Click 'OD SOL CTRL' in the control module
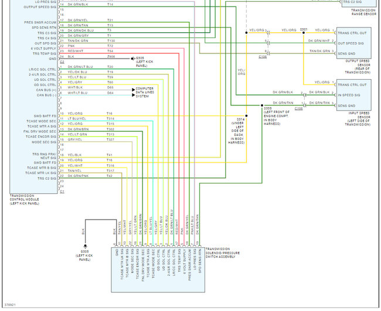 45,85
